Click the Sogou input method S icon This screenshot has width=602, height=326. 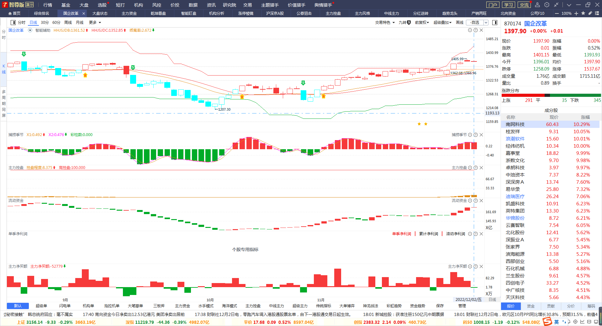pyautogui.click(x=547, y=322)
